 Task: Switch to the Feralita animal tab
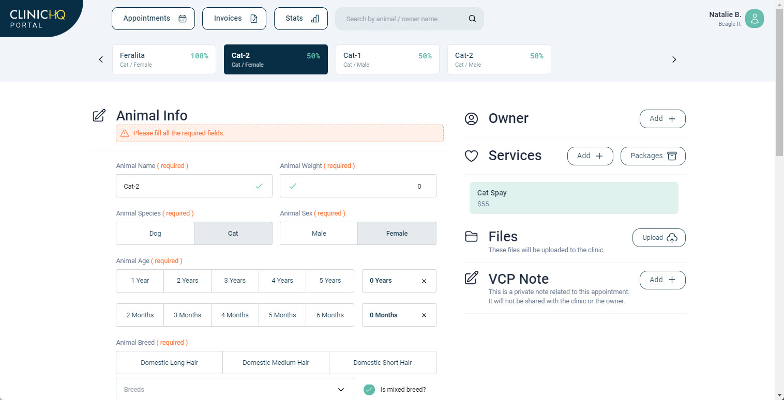pyautogui.click(x=164, y=59)
